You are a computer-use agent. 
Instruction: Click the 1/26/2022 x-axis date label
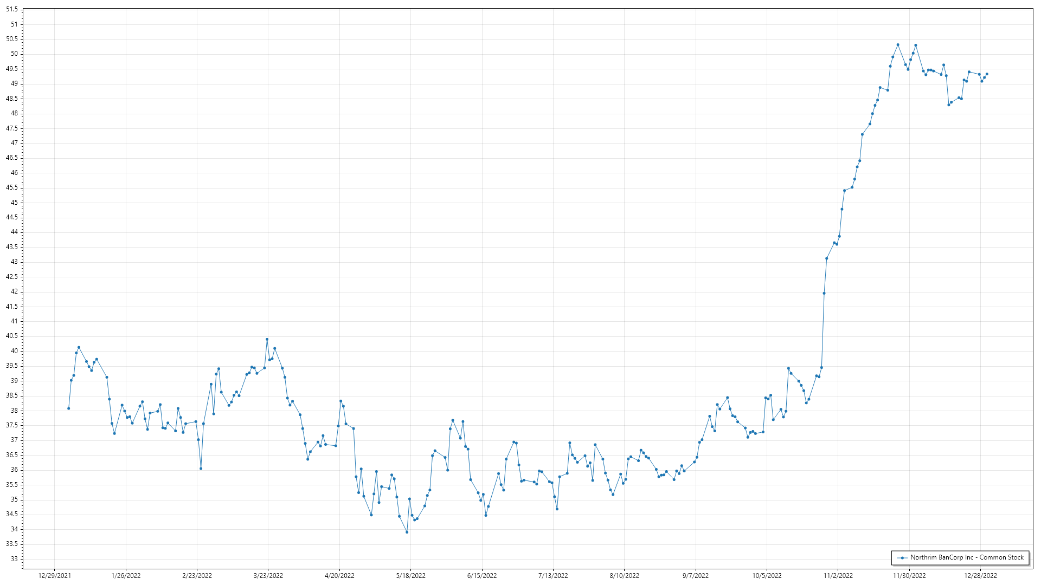pyautogui.click(x=126, y=576)
